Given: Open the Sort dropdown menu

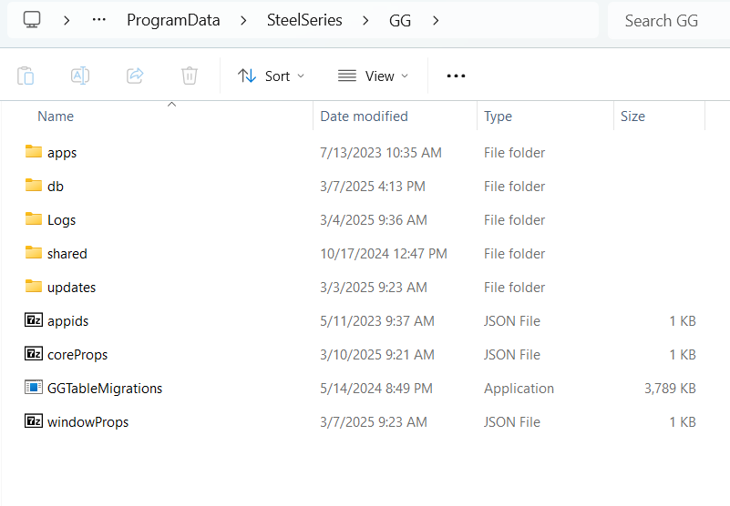Looking at the screenshot, I should coord(272,76).
